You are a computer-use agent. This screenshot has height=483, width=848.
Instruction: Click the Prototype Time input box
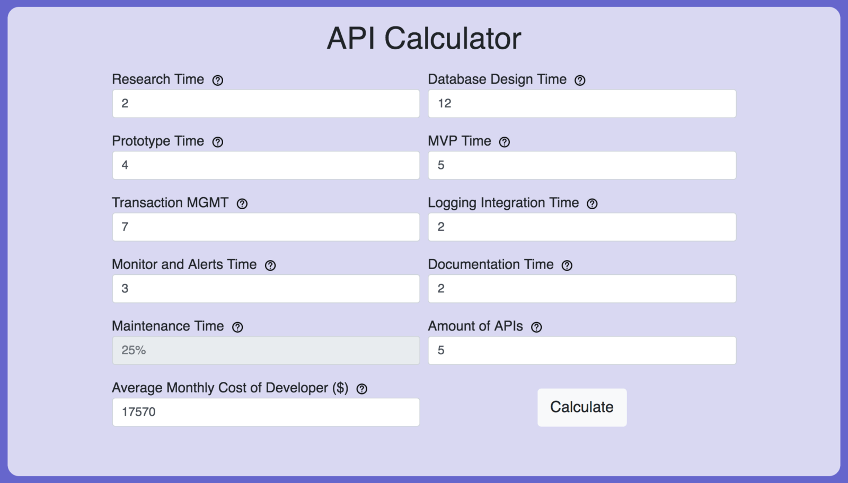click(265, 165)
